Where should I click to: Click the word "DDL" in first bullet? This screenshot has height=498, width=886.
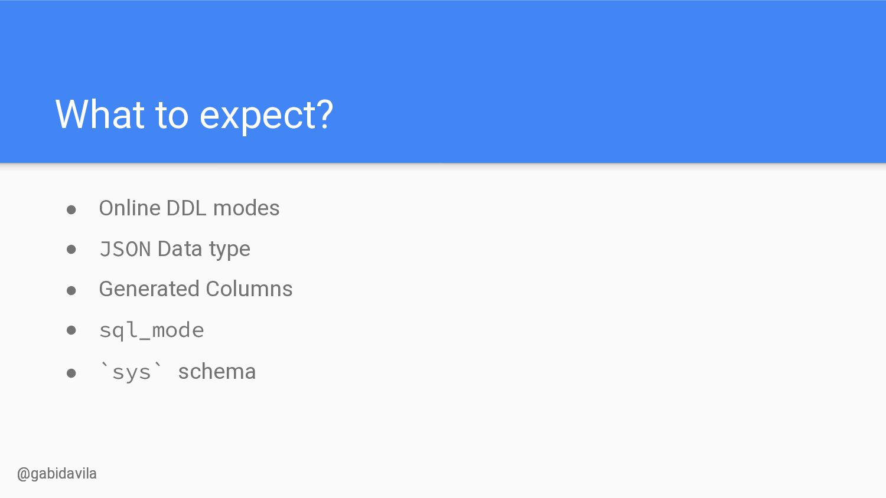(186, 208)
